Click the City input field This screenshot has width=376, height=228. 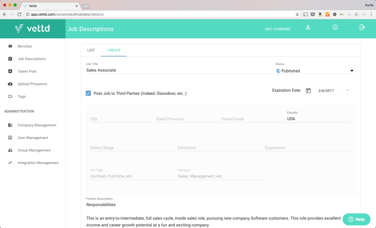pyautogui.click(x=122, y=119)
